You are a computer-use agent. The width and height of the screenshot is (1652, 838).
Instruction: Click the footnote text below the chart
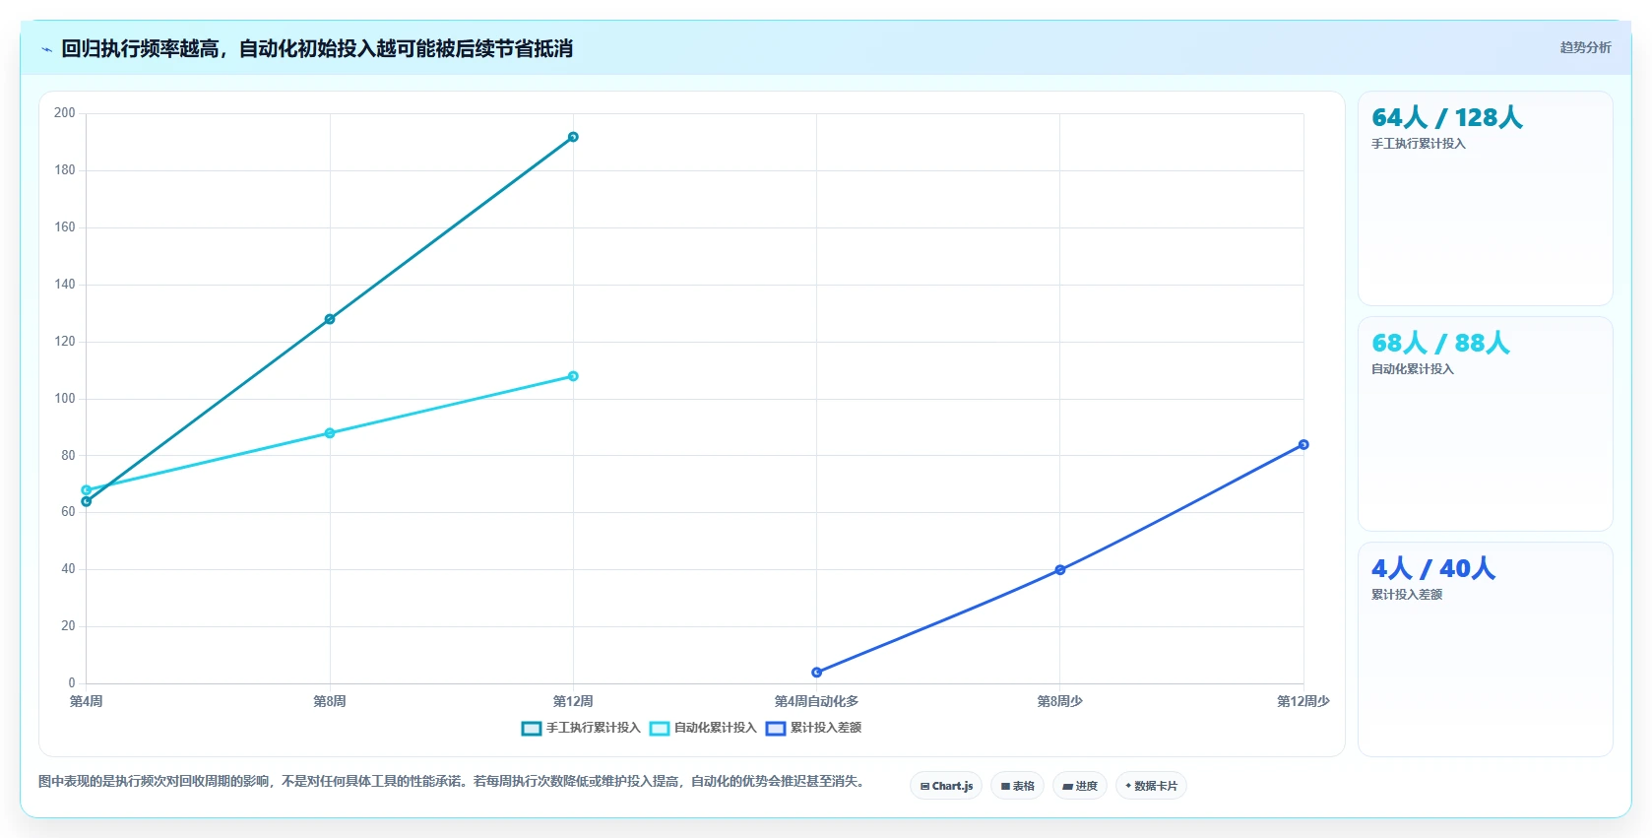point(451,781)
